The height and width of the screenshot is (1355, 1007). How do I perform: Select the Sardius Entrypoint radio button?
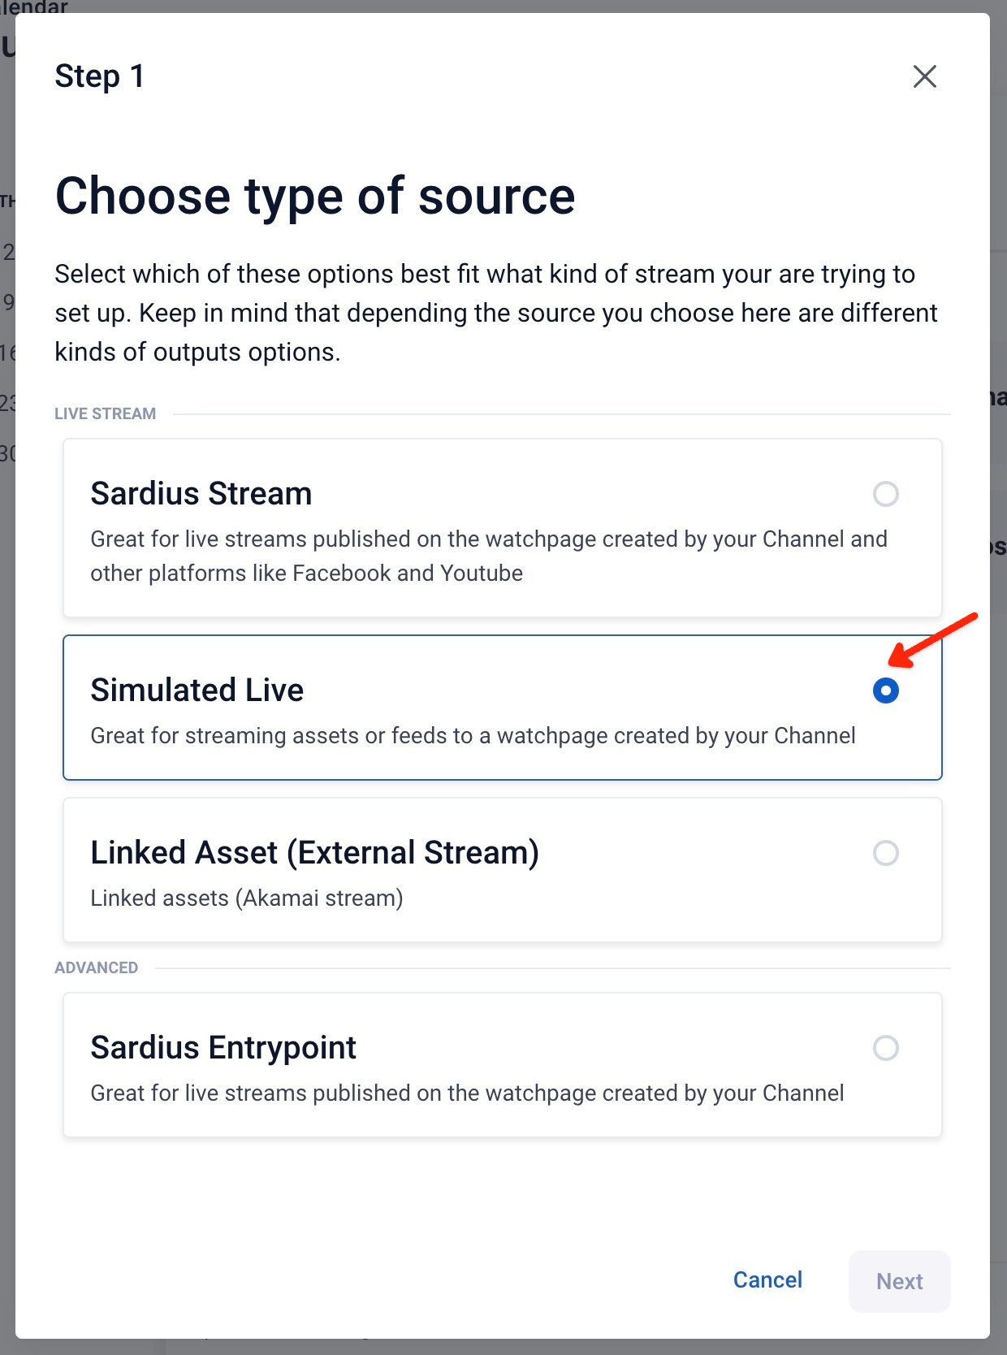tap(885, 1048)
